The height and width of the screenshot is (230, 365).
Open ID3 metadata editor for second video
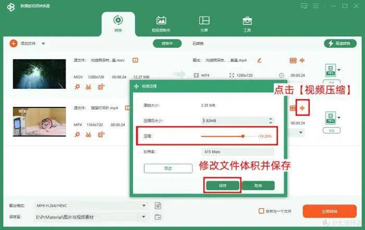[x=293, y=108]
